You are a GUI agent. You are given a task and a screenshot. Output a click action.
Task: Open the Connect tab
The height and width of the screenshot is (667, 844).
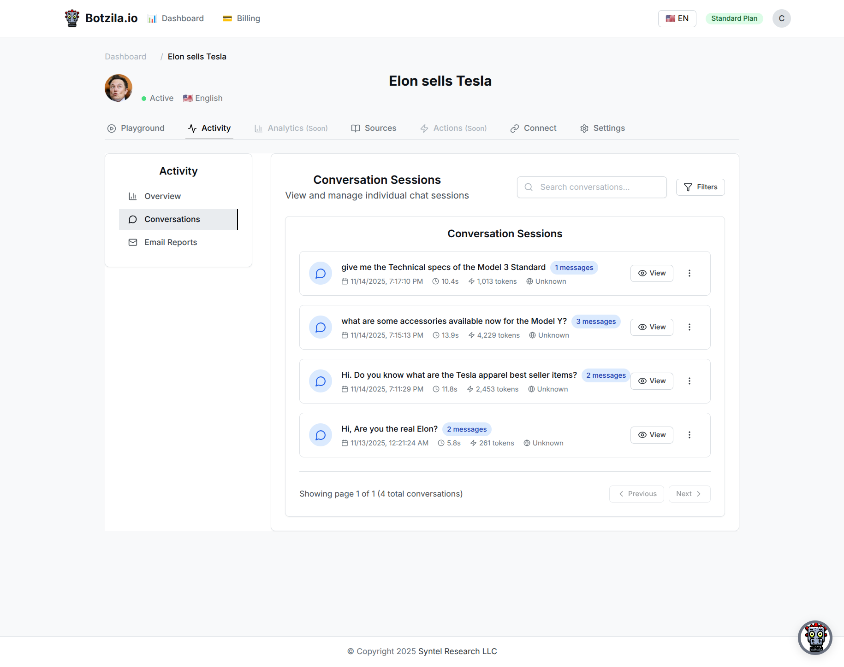pos(534,128)
